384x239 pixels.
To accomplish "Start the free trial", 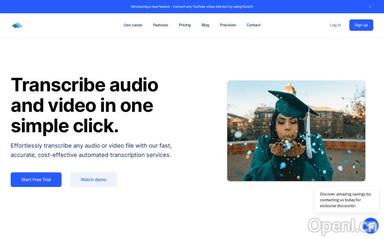I will click(36, 180).
